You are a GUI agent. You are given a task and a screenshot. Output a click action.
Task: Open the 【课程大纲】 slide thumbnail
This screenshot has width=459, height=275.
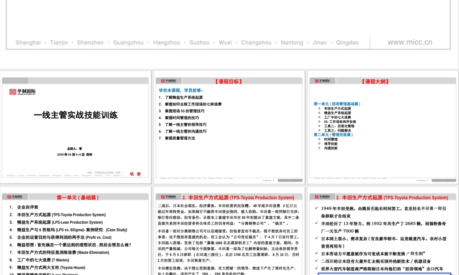click(383, 127)
